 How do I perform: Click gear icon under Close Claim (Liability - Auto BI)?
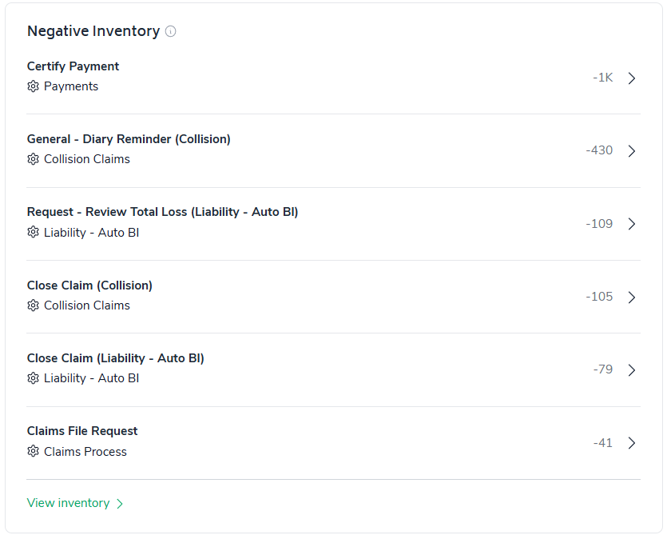33,378
